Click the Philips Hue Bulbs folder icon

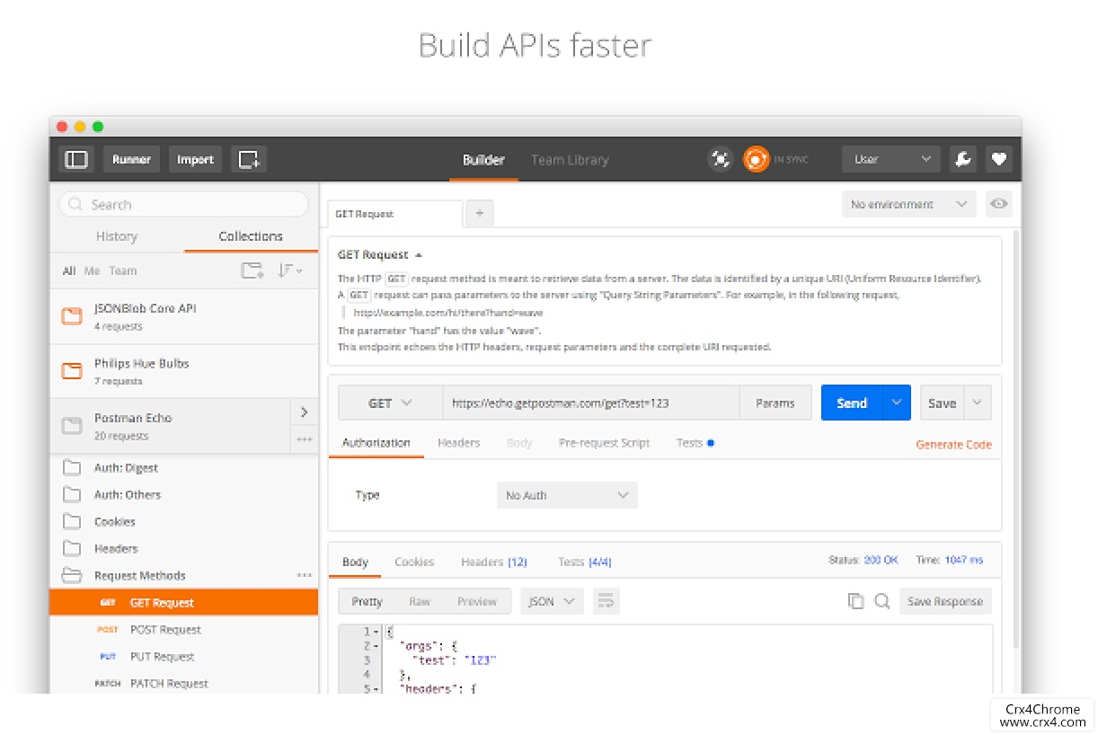71,371
